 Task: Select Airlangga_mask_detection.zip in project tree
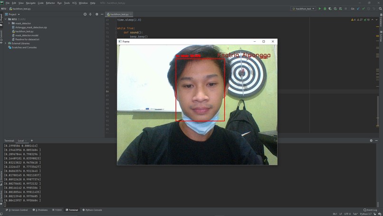click(31, 28)
